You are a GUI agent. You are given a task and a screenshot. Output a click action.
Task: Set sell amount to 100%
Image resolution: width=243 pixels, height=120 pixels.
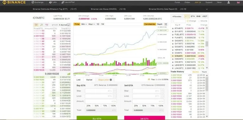click(x=161, y=106)
